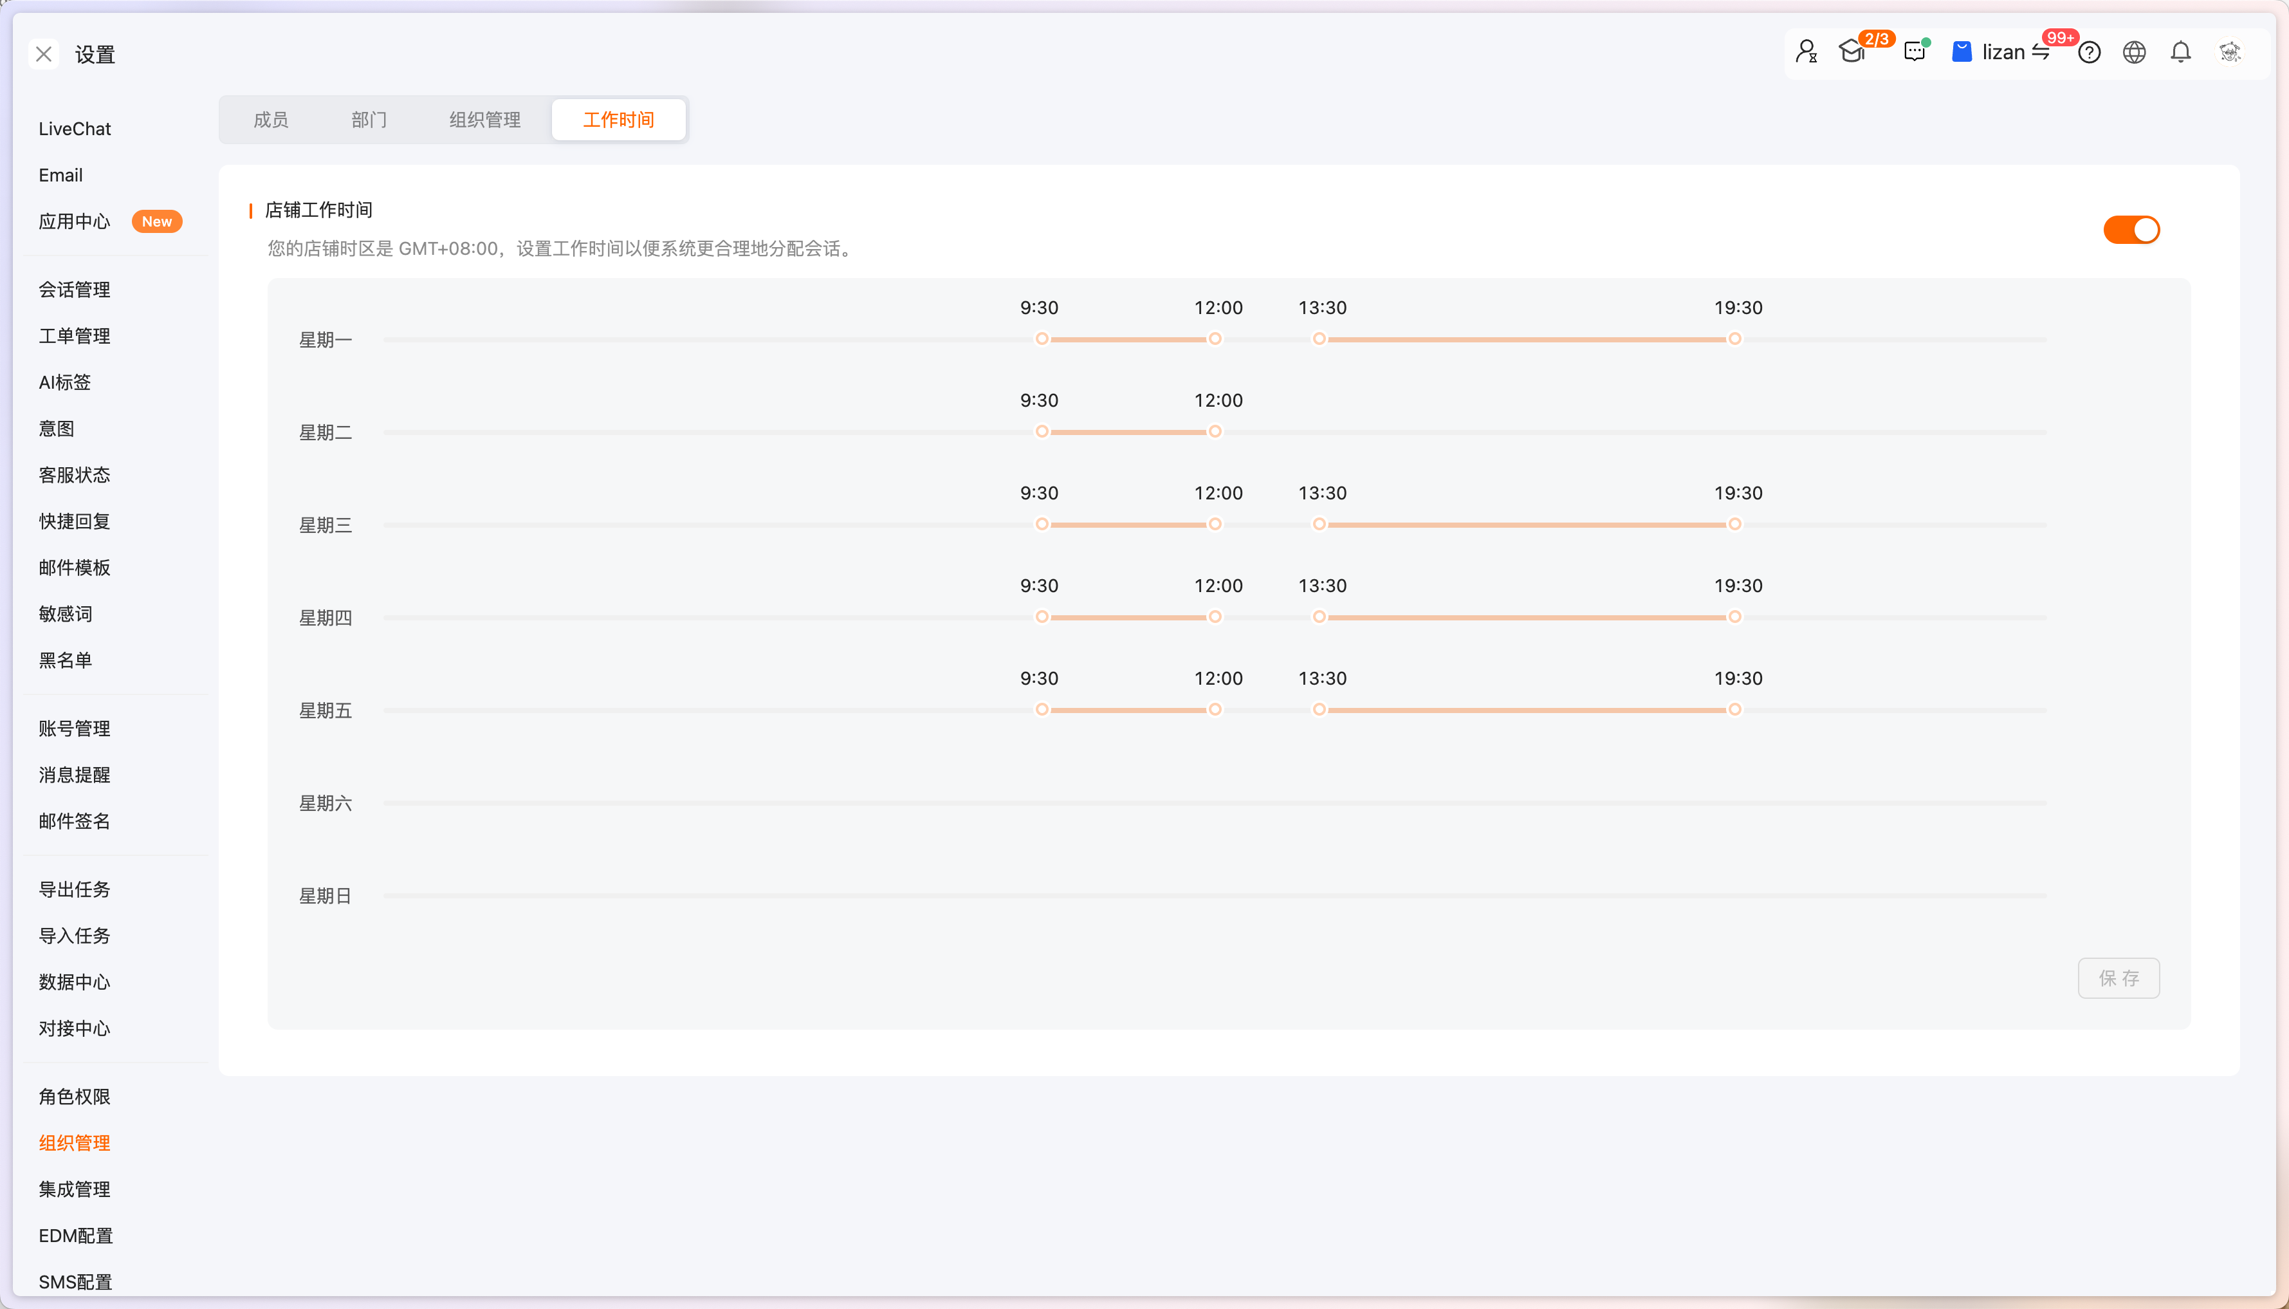Open the language globe icon
The height and width of the screenshot is (1309, 2289).
pyautogui.click(x=2133, y=52)
